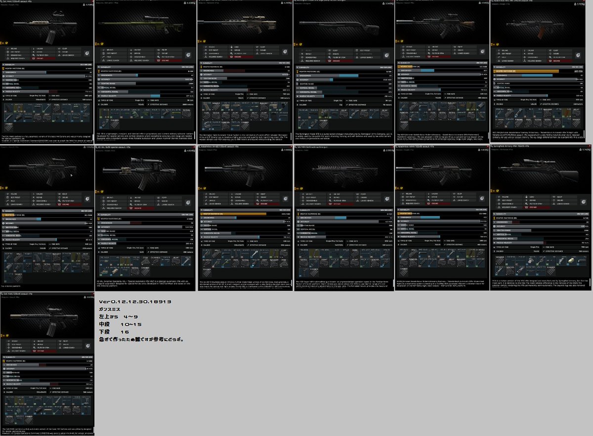Open weapon preset icon in Remington RSASS window

pos(285,52)
